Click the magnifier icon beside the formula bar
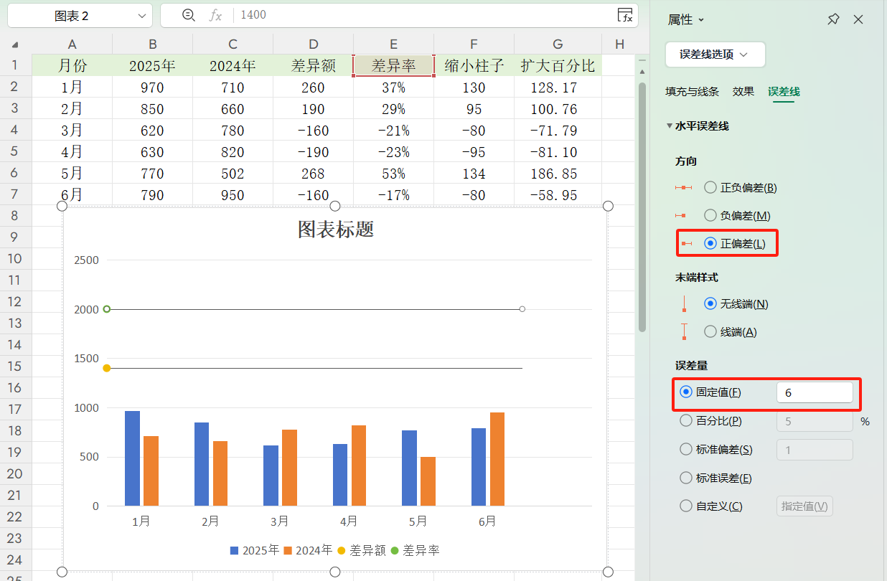The image size is (887, 581). point(188,15)
